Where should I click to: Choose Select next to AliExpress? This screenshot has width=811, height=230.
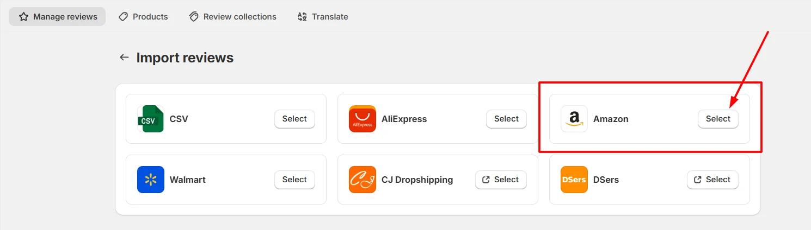point(506,119)
